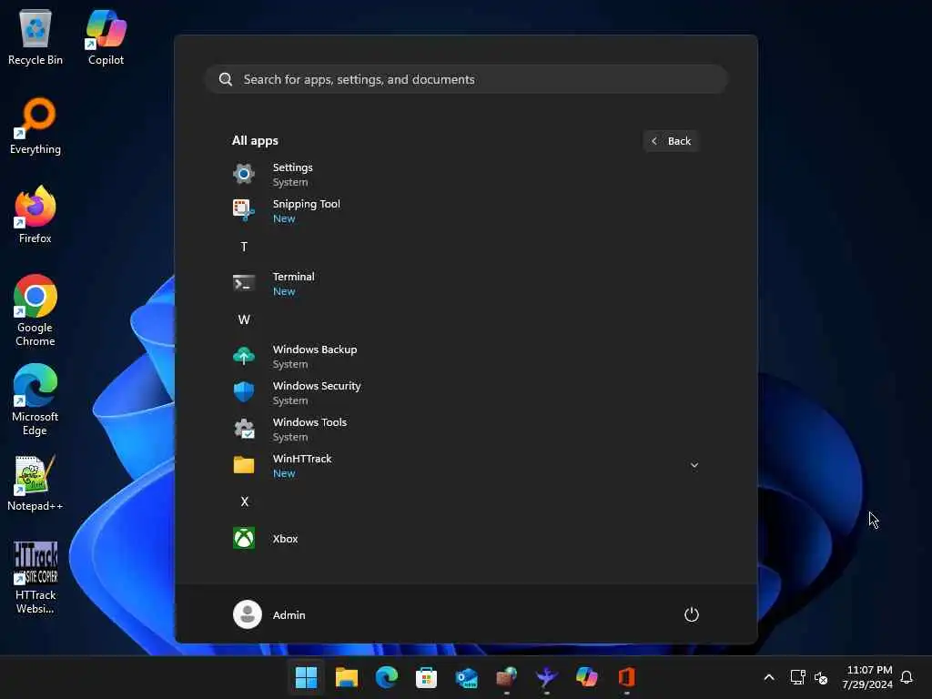
Task: Open Windows Tools entry
Action: coord(465,430)
